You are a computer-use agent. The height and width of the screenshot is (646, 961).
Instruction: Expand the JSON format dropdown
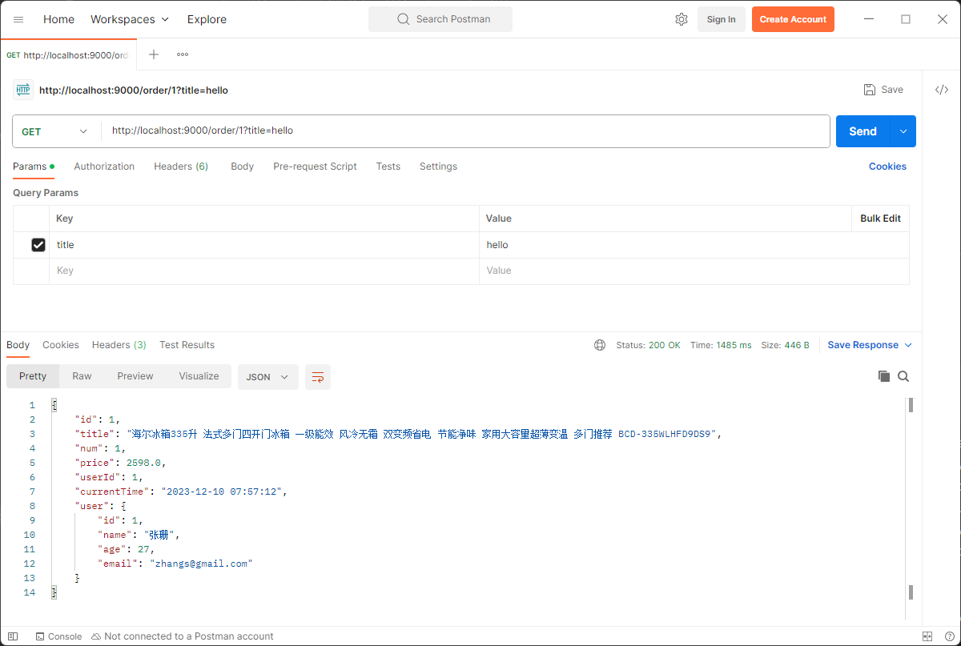click(x=267, y=377)
